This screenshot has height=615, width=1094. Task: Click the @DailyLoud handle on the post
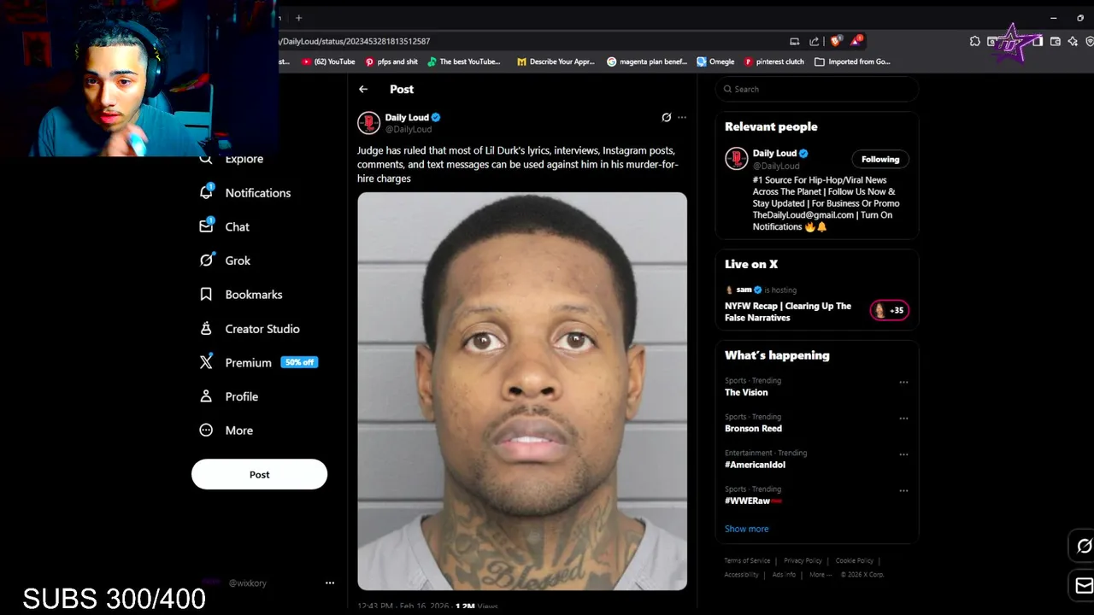click(x=409, y=129)
